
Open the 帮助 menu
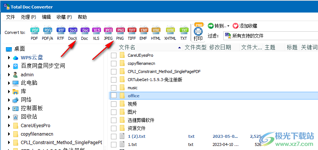(82, 17)
